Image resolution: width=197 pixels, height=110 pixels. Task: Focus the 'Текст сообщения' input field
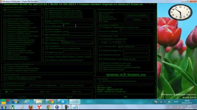tap(78, 26)
